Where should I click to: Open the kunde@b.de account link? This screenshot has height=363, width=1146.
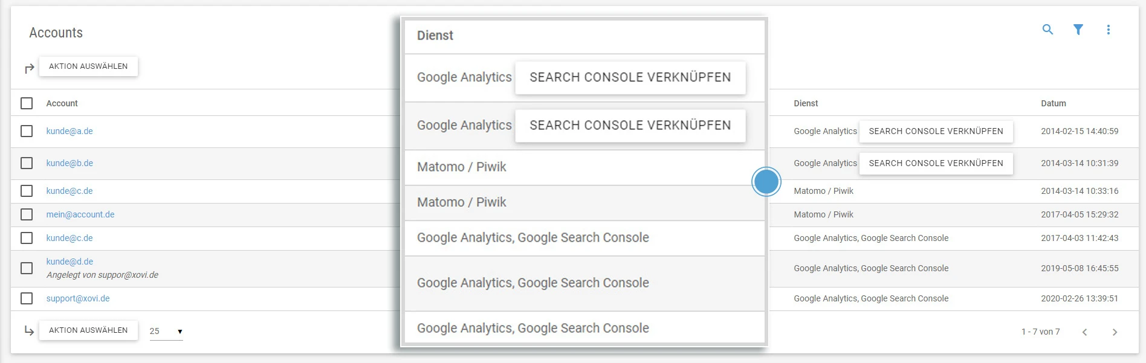pyautogui.click(x=70, y=163)
